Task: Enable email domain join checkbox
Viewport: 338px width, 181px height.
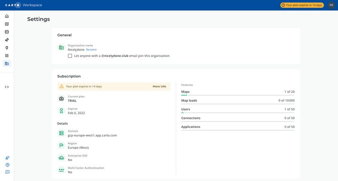Action: 70,56
